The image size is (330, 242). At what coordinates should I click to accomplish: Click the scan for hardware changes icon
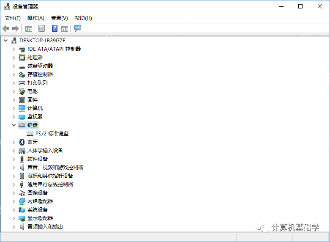[x=78, y=28]
